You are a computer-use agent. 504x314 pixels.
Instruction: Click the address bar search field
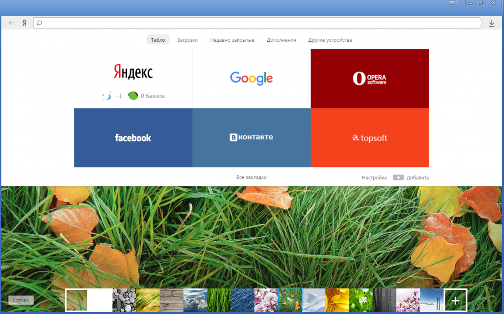tap(256, 23)
